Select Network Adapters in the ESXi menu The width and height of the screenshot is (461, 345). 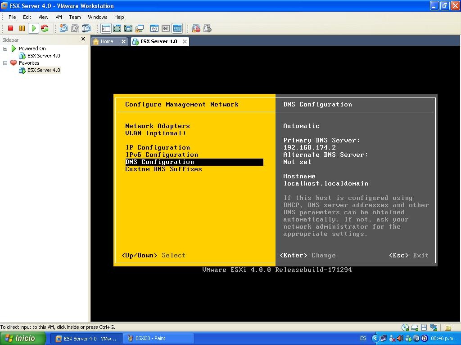pos(157,126)
